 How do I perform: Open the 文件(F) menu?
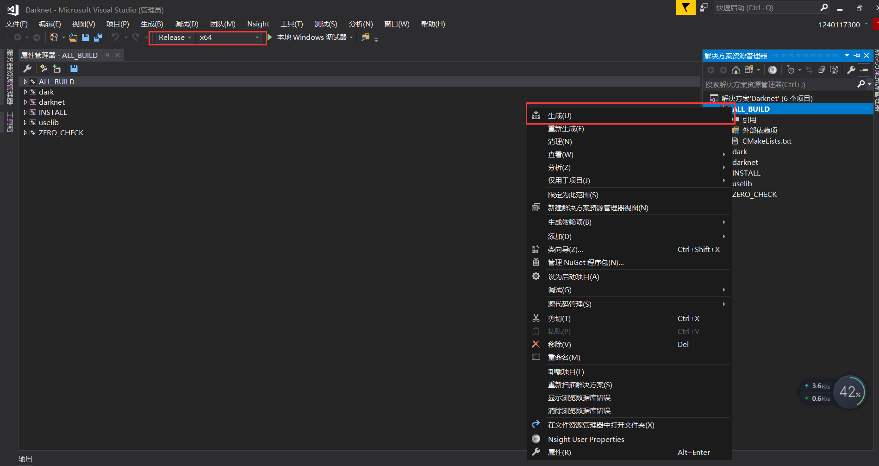pos(17,24)
